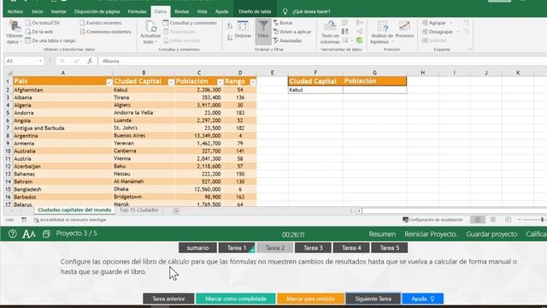Click Reiniciar Proyecto link
This screenshot has width=547, height=308.
[x=431, y=234]
